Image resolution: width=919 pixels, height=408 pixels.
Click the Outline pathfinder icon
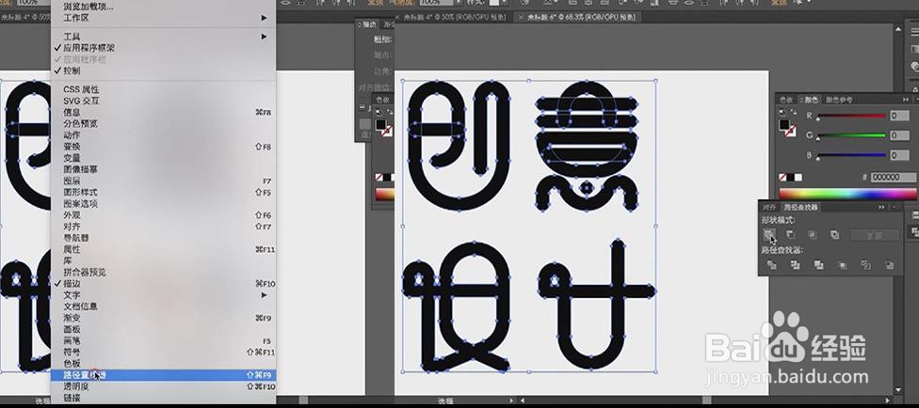tap(865, 265)
